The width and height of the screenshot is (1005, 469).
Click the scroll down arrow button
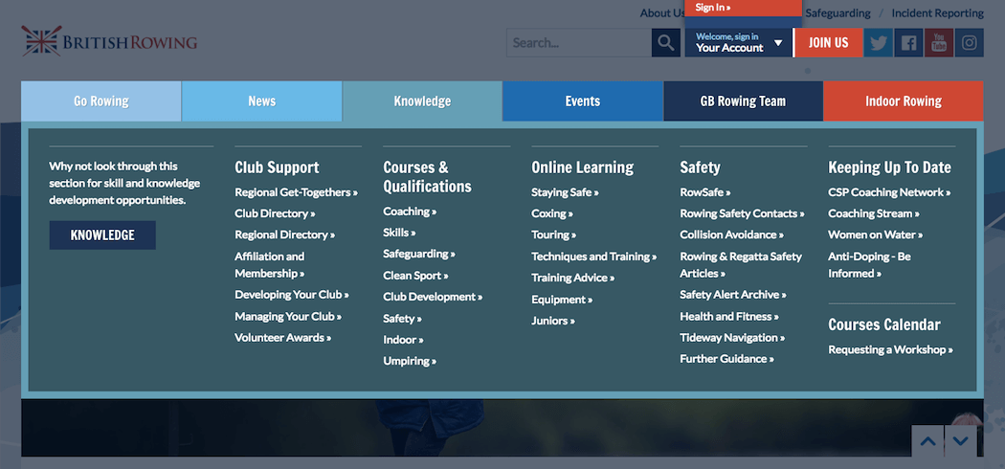pos(960,441)
